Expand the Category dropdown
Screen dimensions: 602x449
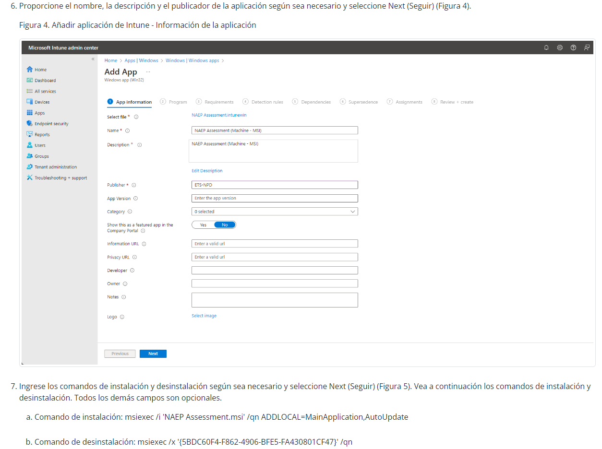coord(275,212)
